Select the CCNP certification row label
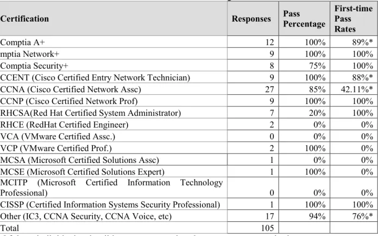This screenshot has height=236, width=378. (x=69, y=101)
